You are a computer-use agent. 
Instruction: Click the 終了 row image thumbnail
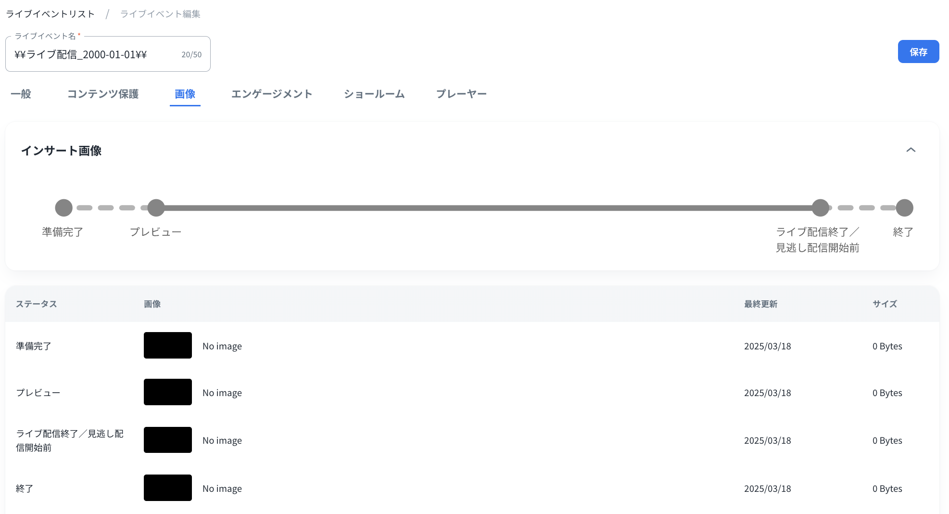point(167,488)
